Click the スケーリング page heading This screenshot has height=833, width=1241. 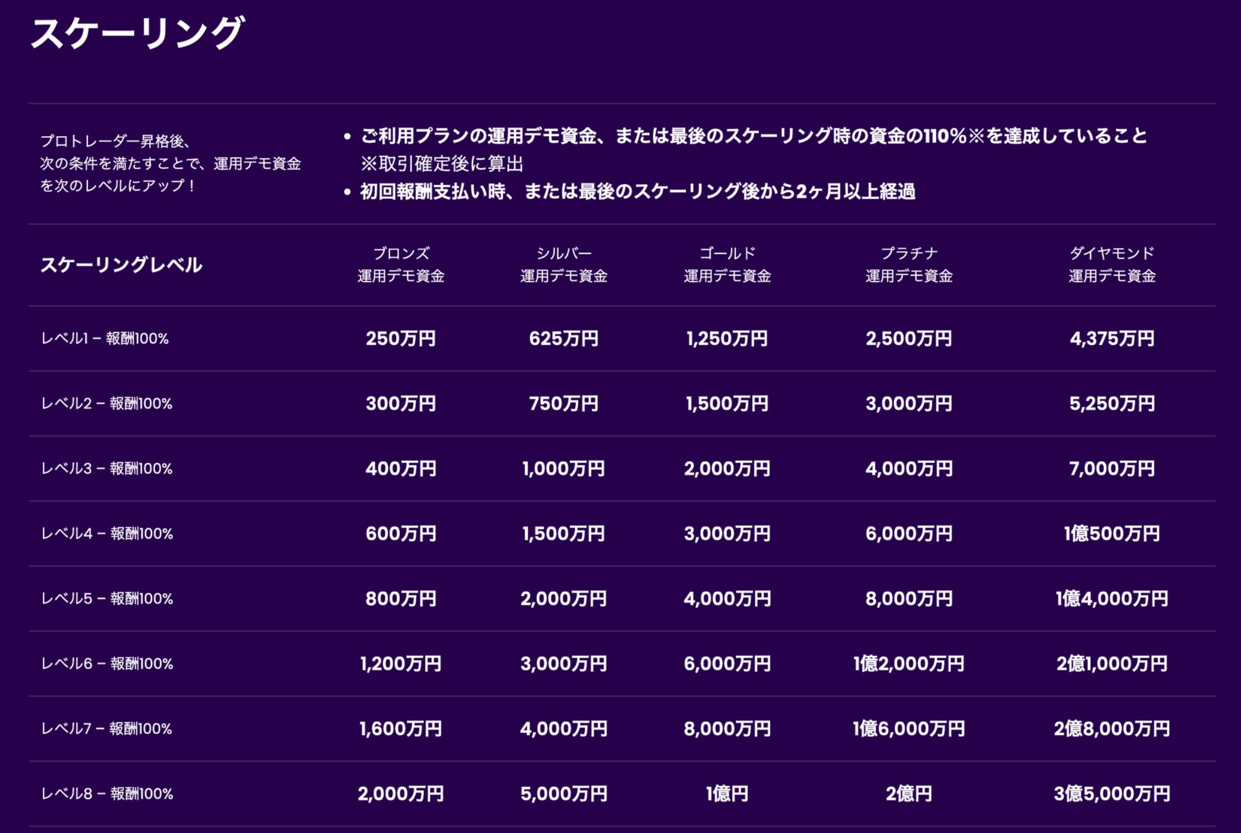pos(136,33)
